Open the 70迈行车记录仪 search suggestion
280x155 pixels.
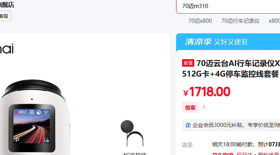pos(241,21)
